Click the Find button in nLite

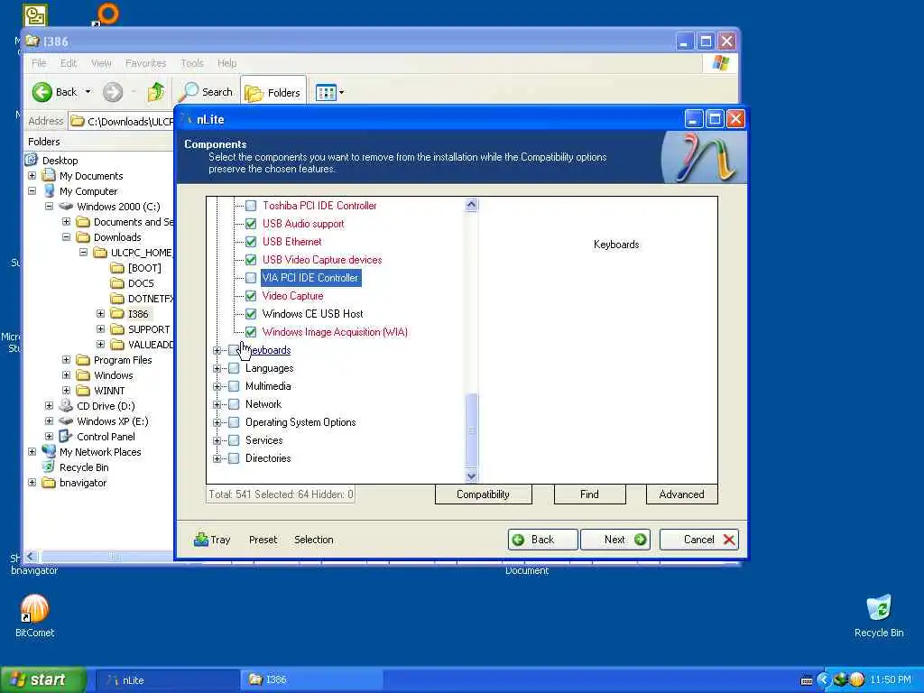[589, 494]
